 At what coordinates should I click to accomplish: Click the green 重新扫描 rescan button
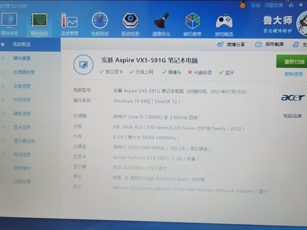point(291,62)
